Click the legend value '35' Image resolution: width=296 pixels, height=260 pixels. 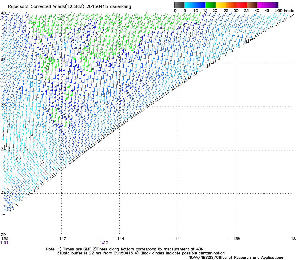tap(246, 11)
